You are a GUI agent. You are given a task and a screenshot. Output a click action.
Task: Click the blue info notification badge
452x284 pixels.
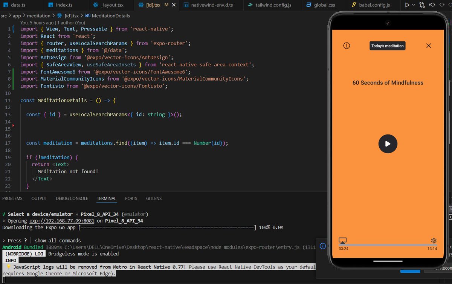323,246
